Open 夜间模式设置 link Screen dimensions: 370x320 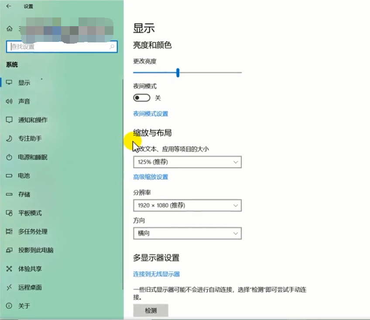click(151, 114)
